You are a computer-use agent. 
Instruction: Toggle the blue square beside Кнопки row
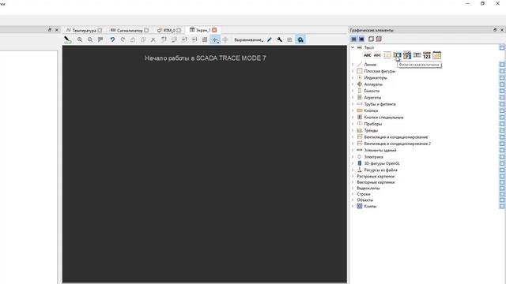point(502,110)
